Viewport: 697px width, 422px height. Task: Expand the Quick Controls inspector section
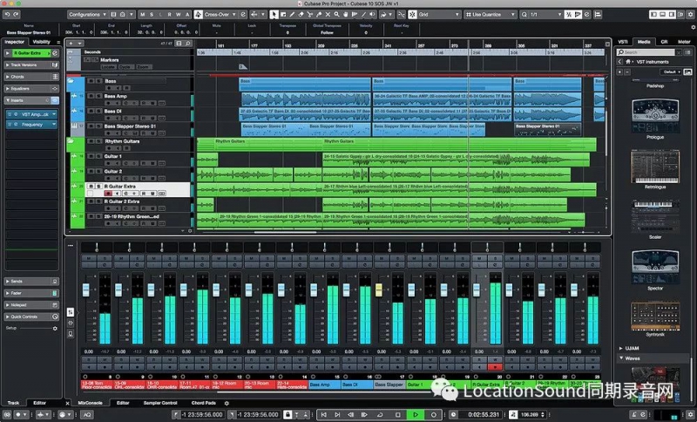point(31,316)
